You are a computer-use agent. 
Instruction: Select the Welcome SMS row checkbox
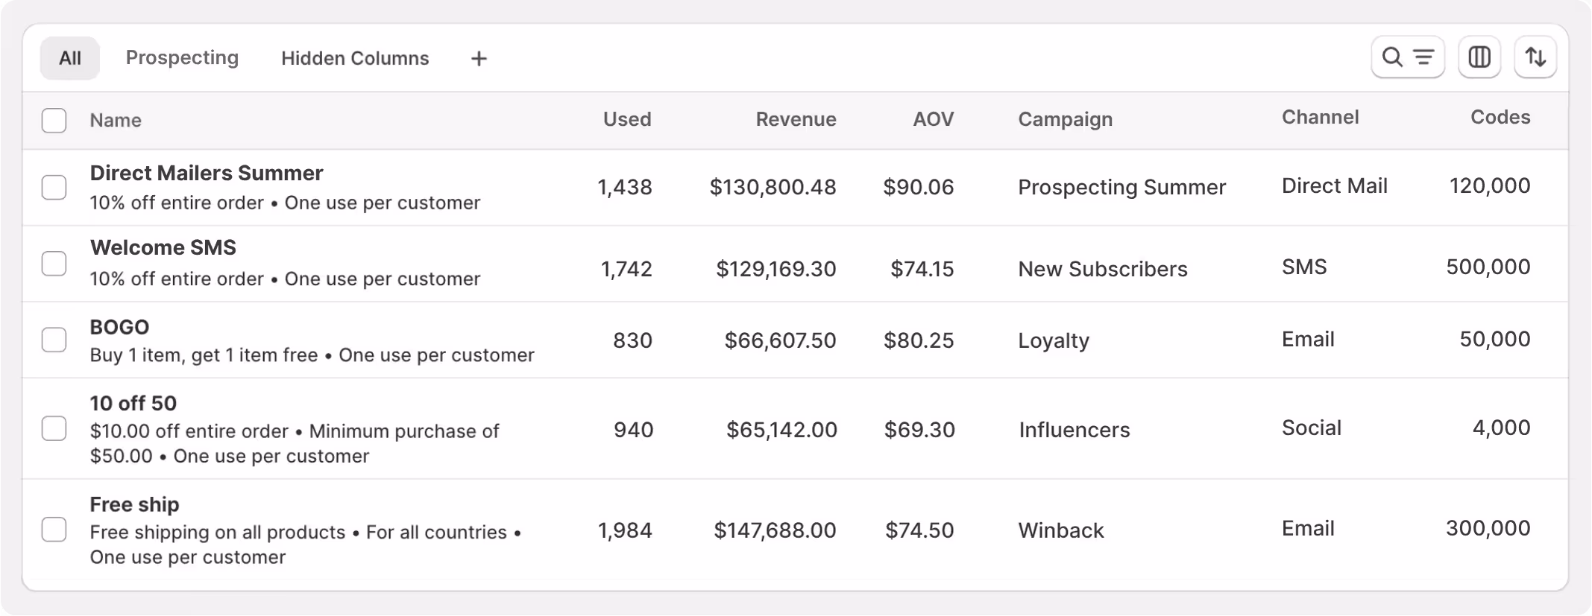tap(54, 263)
